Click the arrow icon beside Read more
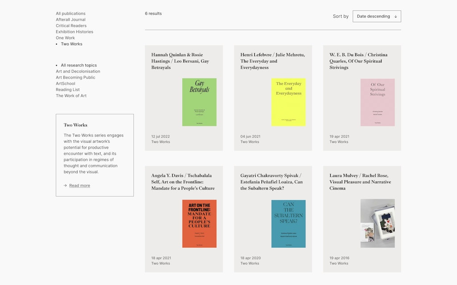 tap(65, 186)
